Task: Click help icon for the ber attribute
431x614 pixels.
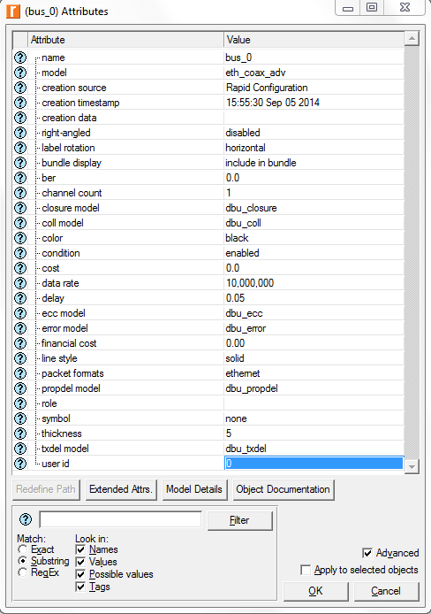Action: [x=20, y=178]
